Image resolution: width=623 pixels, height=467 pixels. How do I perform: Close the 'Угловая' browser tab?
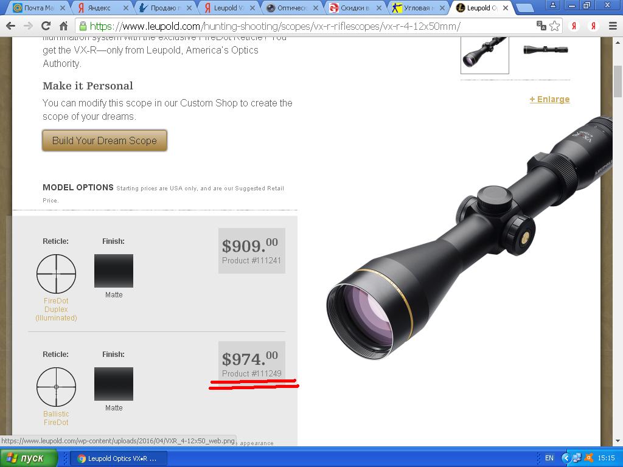[442, 7]
